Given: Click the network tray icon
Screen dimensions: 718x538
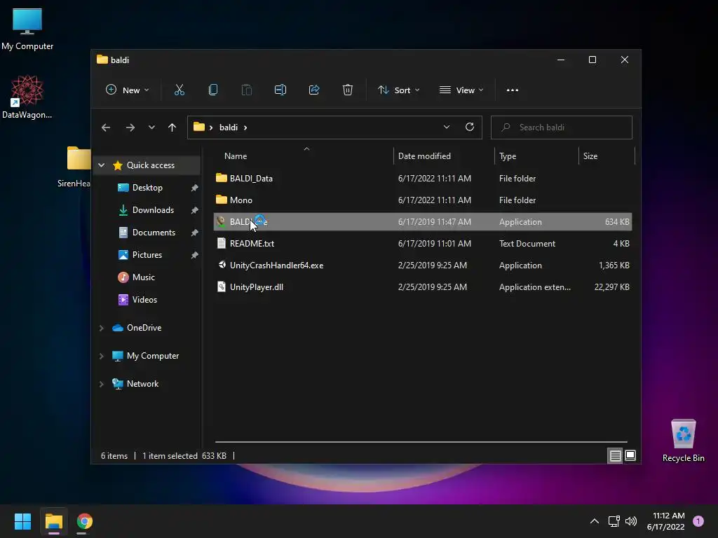Looking at the screenshot, I should [x=614, y=521].
